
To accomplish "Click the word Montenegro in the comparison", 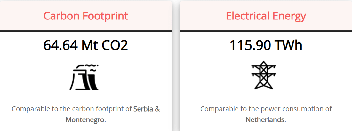I will tap(85, 120).
